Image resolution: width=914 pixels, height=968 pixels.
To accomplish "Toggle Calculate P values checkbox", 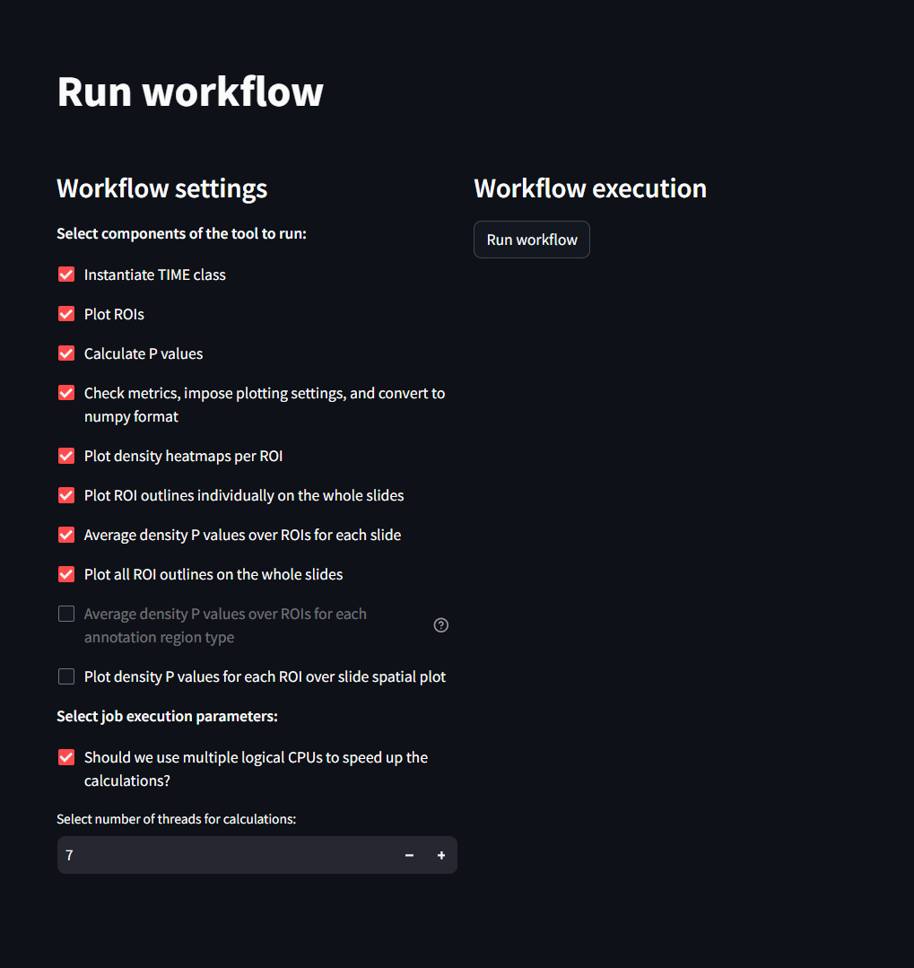I will [x=66, y=353].
